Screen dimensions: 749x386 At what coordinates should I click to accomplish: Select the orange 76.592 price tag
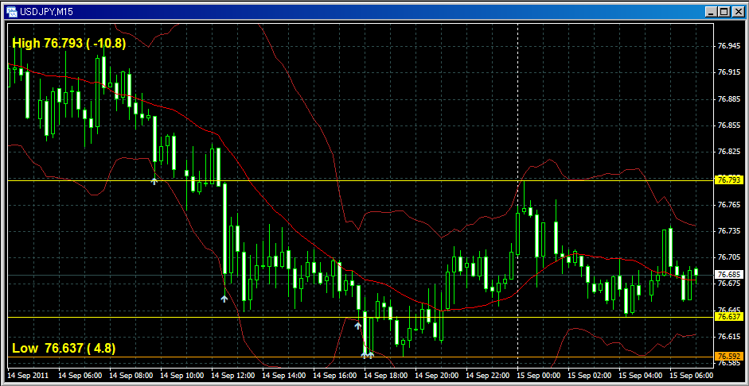coord(729,356)
